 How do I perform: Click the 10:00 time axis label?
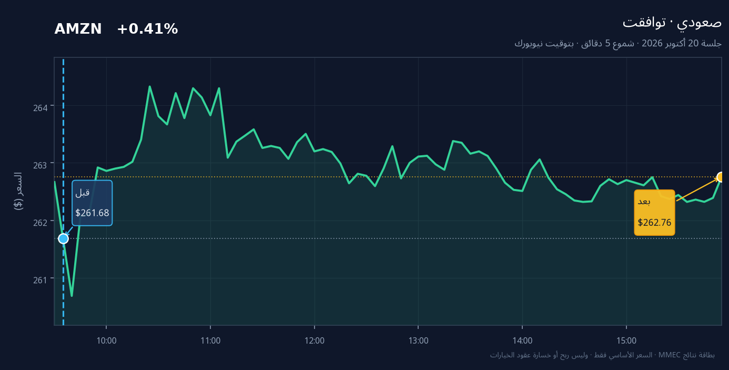tap(106, 341)
